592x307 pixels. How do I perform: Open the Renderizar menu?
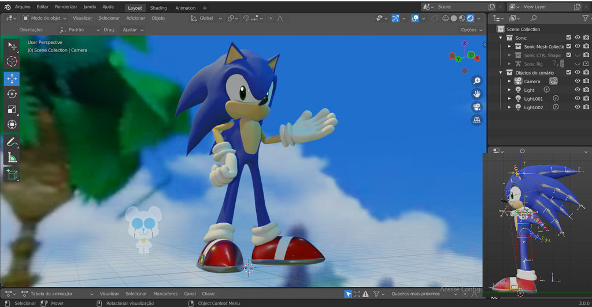66,7
